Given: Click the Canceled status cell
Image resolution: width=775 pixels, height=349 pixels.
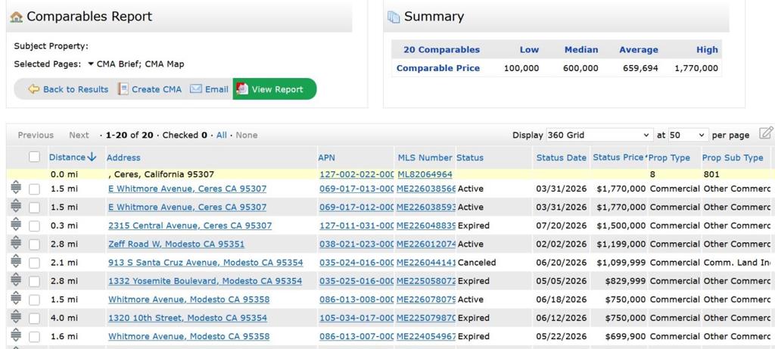Looking at the screenshot, I should (x=477, y=263).
